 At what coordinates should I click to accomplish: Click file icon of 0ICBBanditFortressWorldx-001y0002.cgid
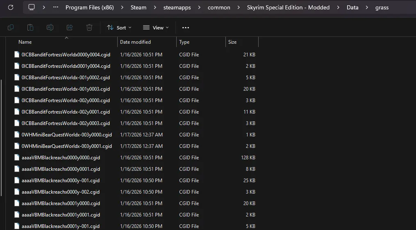pyautogui.click(x=17, y=78)
